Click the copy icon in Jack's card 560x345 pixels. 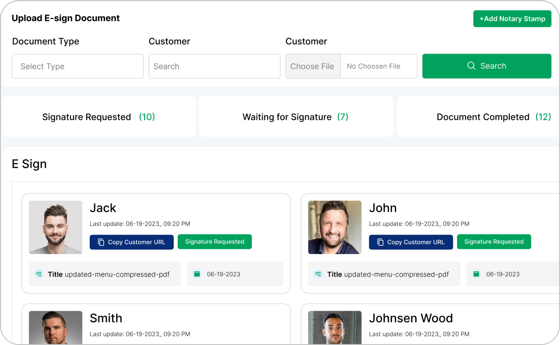101,242
